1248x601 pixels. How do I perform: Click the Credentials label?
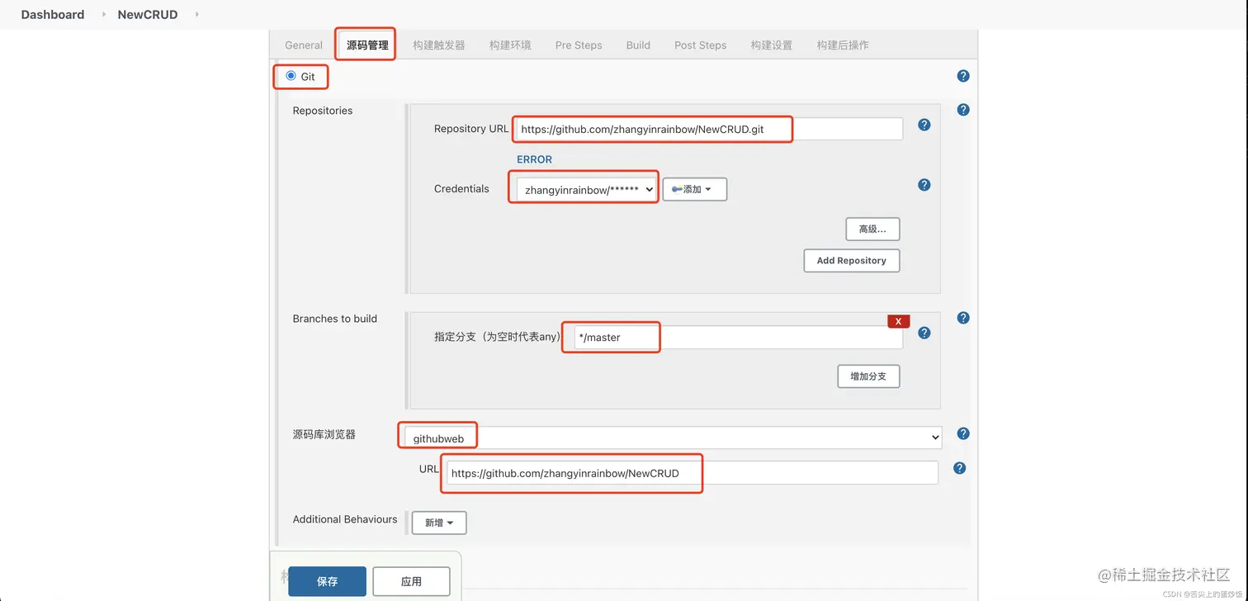461,189
